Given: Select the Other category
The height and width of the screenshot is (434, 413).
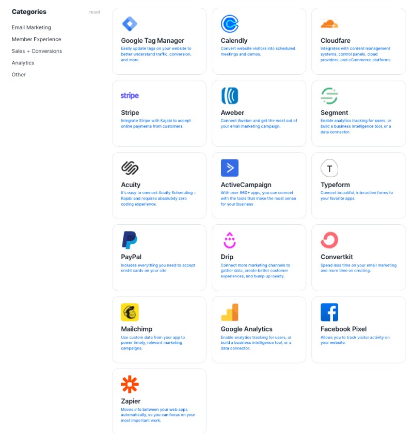Looking at the screenshot, I should (19, 75).
